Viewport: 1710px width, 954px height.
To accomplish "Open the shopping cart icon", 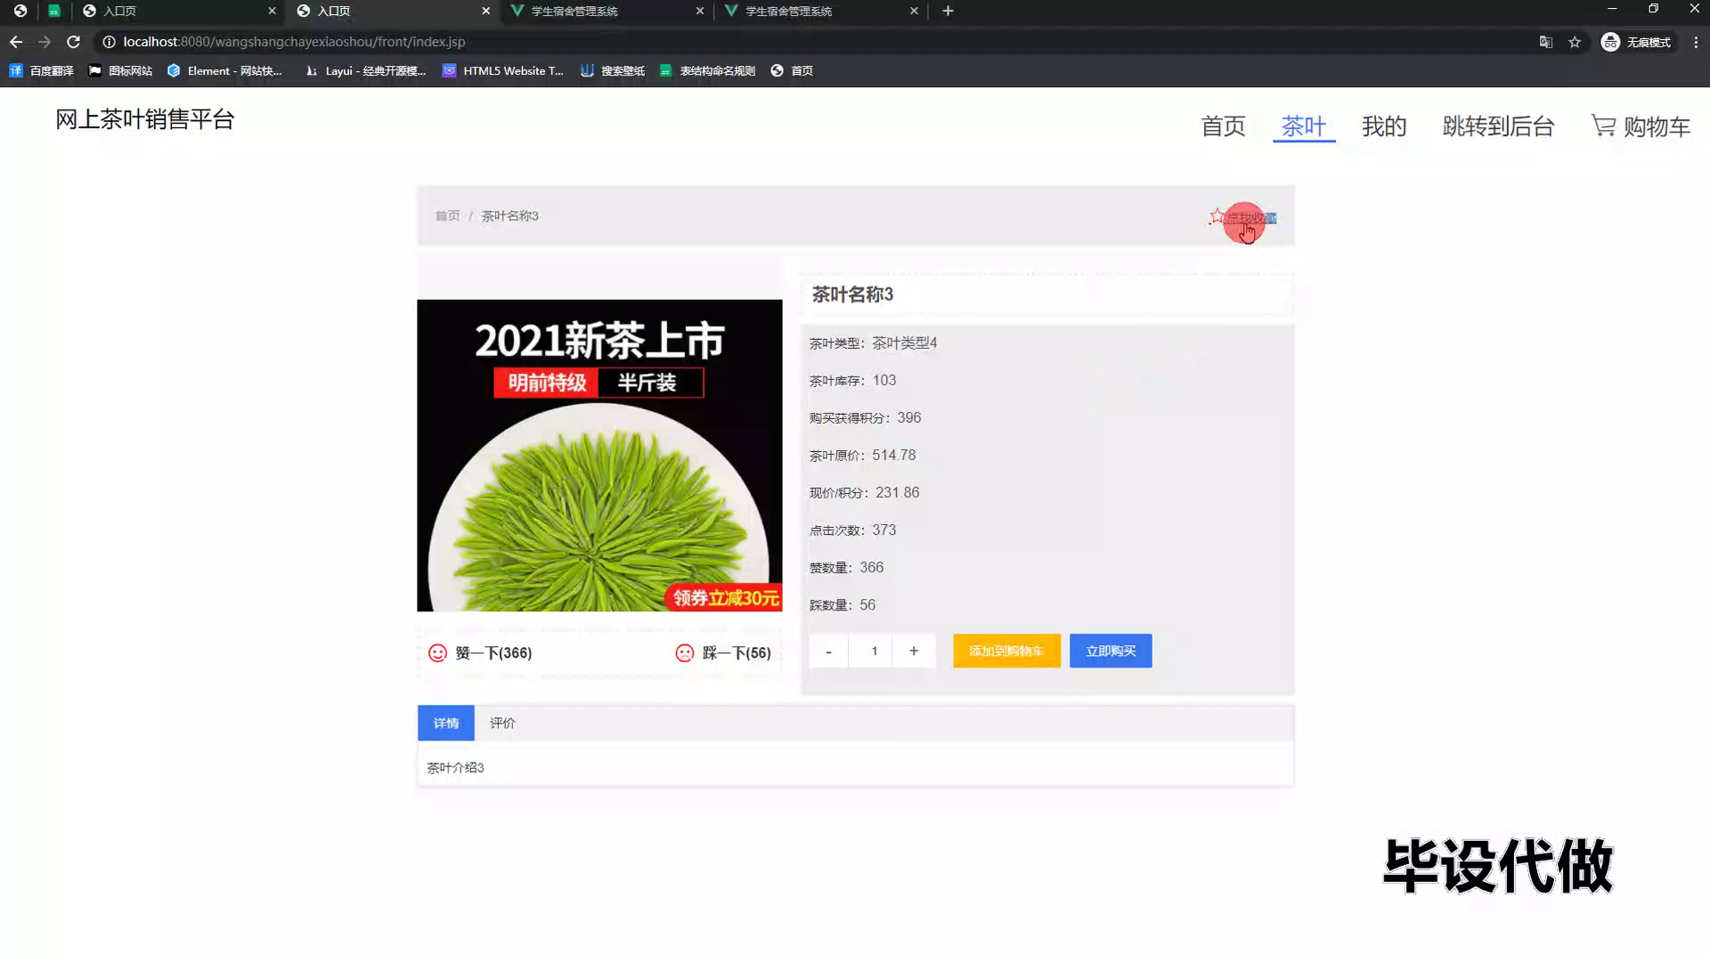I will tap(1603, 125).
